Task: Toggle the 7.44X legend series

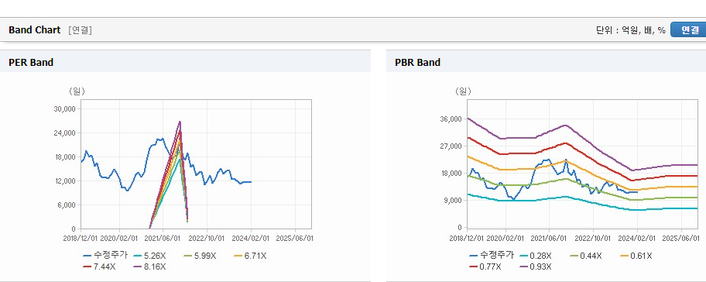Action: click(100, 267)
